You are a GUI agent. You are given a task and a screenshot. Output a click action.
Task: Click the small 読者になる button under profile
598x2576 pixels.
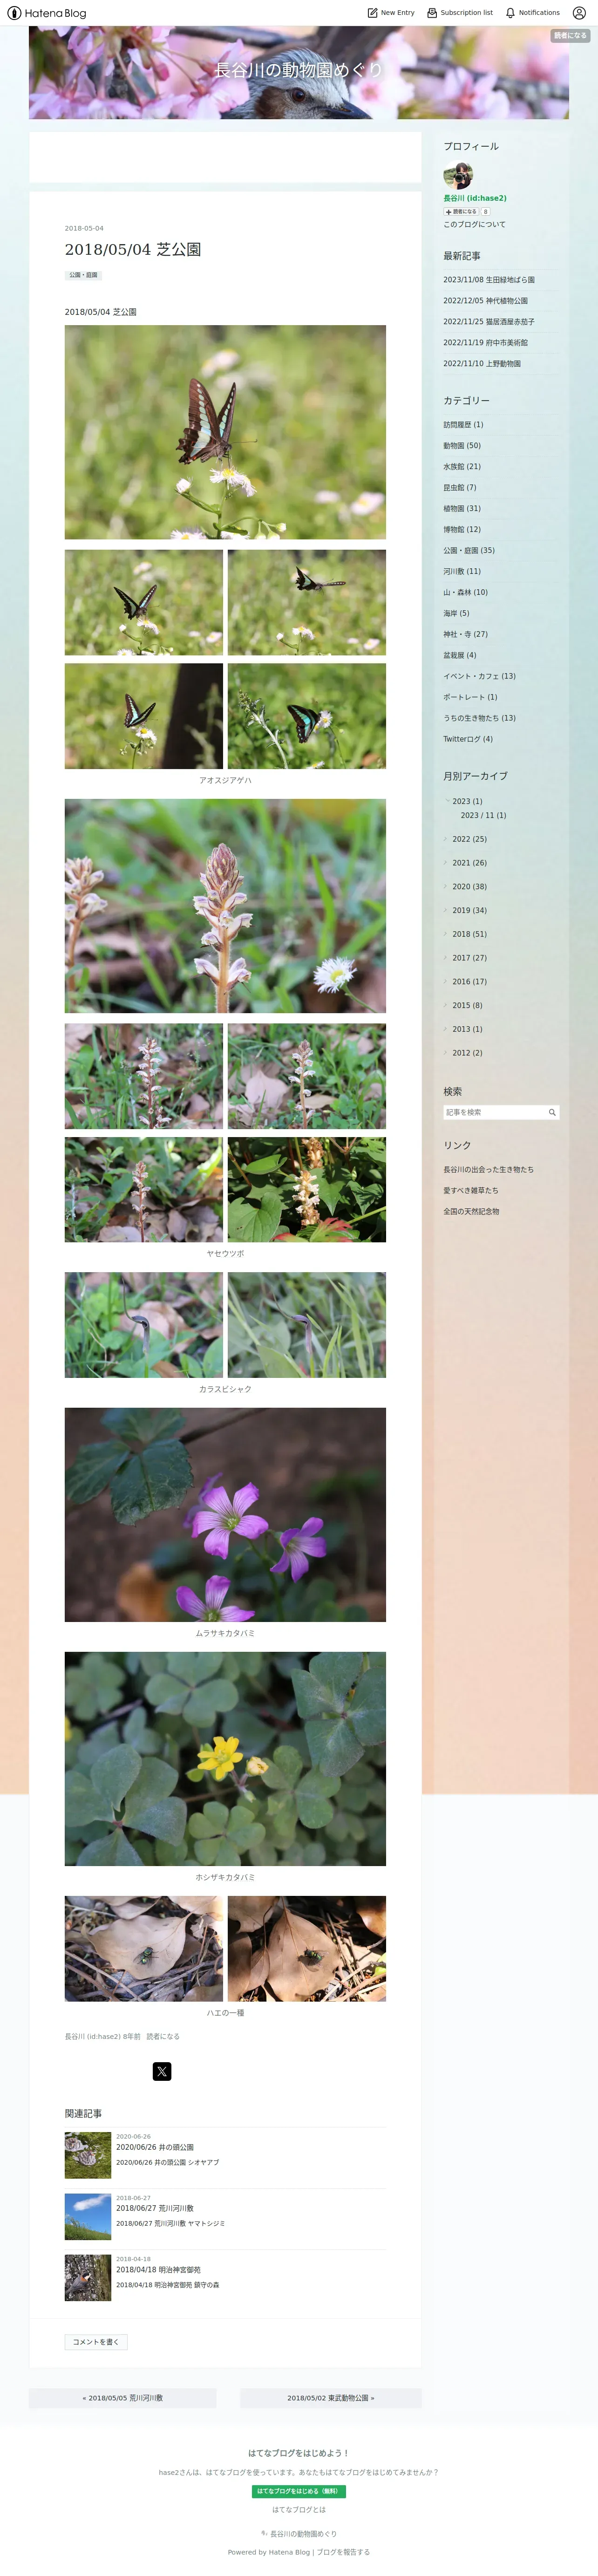pos(461,212)
